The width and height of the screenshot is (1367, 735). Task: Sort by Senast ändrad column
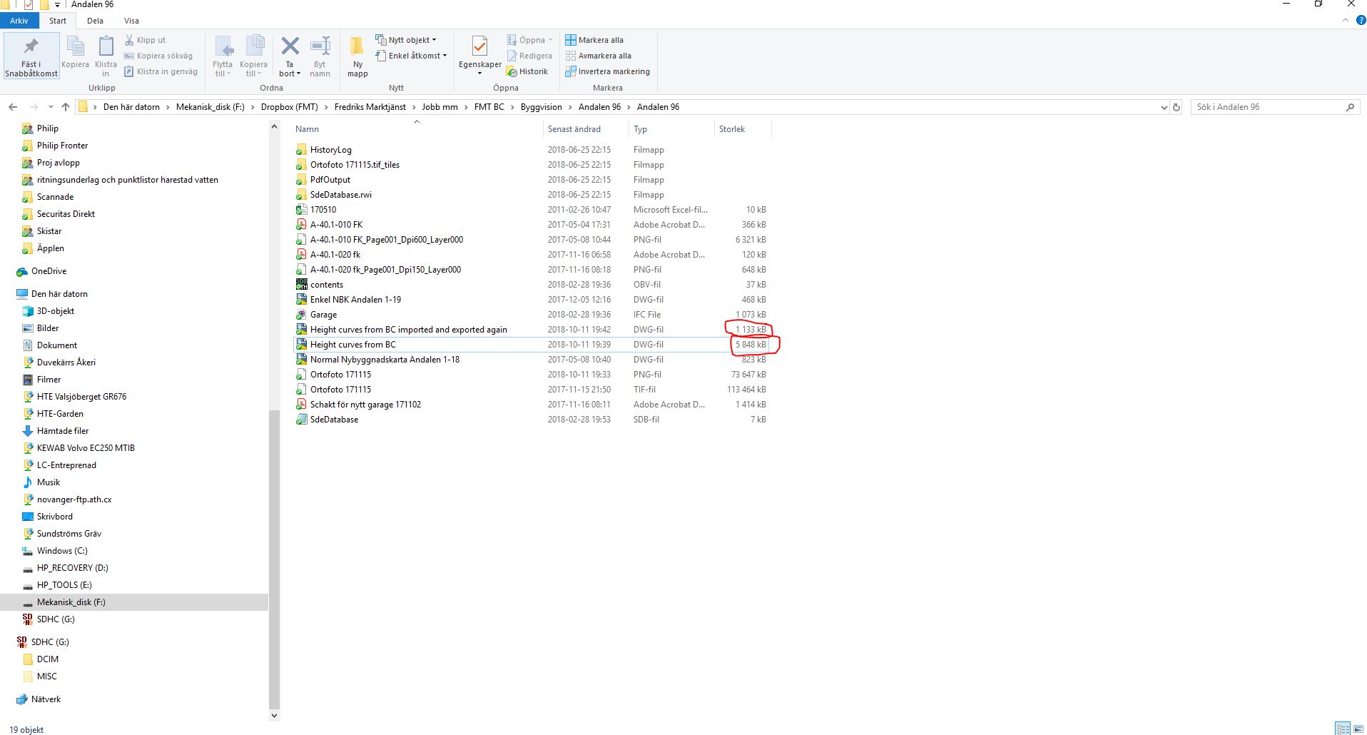pyautogui.click(x=586, y=129)
